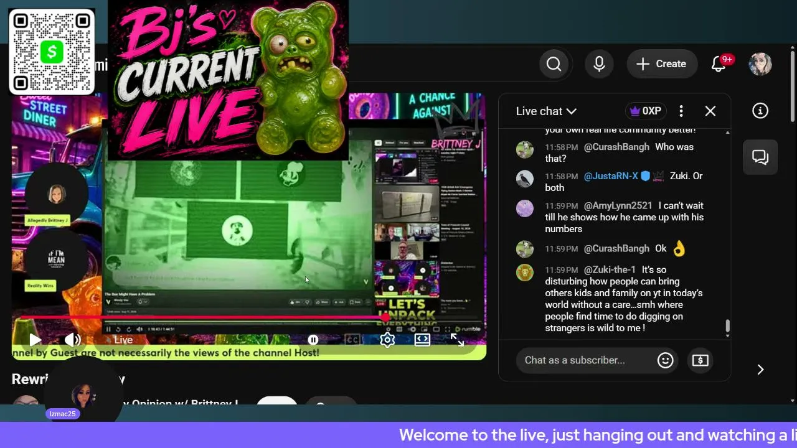Mute the video volume speaker icon

point(72,340)
